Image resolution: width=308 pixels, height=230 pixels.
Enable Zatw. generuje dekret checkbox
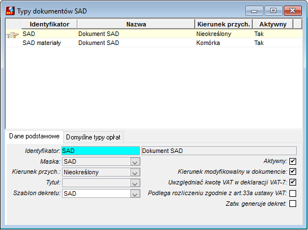click(x=293, y=204)
